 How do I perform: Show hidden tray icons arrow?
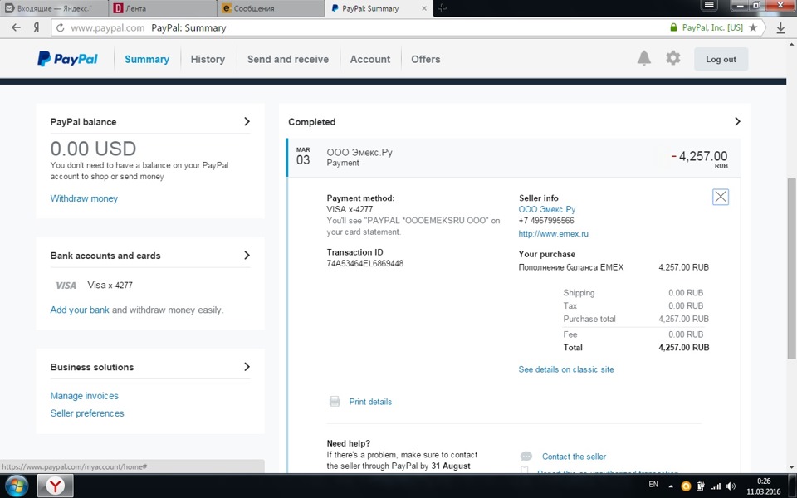[x=671, y=486]
